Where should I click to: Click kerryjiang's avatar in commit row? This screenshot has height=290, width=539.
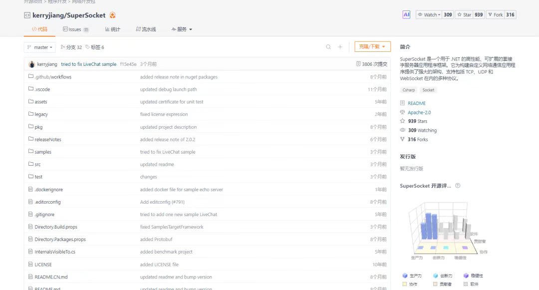point(31,64)
